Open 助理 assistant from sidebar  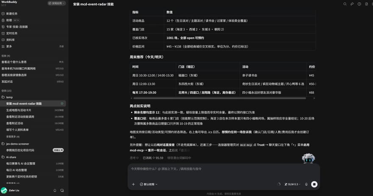[x=9, y=20]
